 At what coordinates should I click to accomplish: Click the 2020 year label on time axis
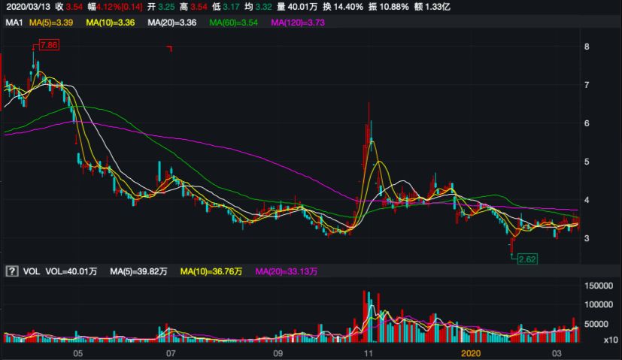[x=470, y=352]
